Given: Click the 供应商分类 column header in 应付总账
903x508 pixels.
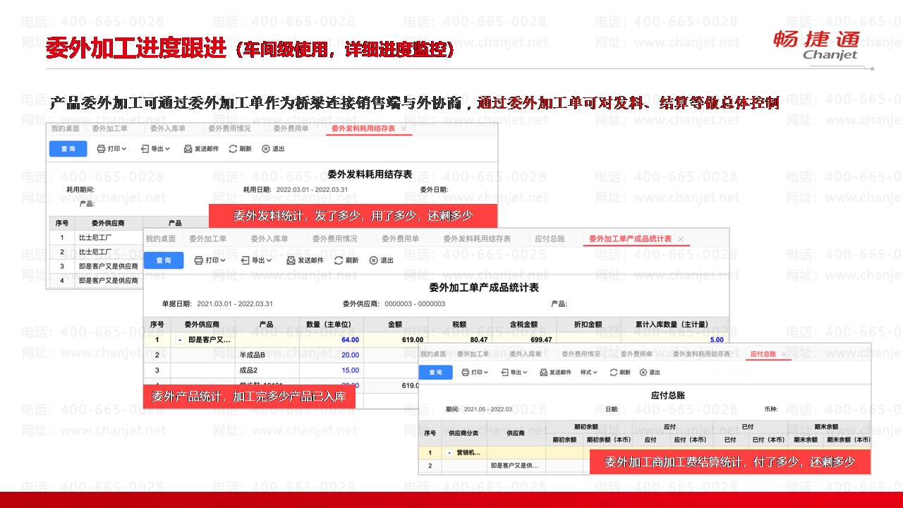Looking at the screenshot, I should 463,433.
